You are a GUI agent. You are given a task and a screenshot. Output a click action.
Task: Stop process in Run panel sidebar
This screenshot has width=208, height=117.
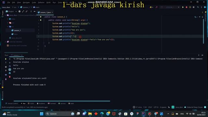point(6,67)
